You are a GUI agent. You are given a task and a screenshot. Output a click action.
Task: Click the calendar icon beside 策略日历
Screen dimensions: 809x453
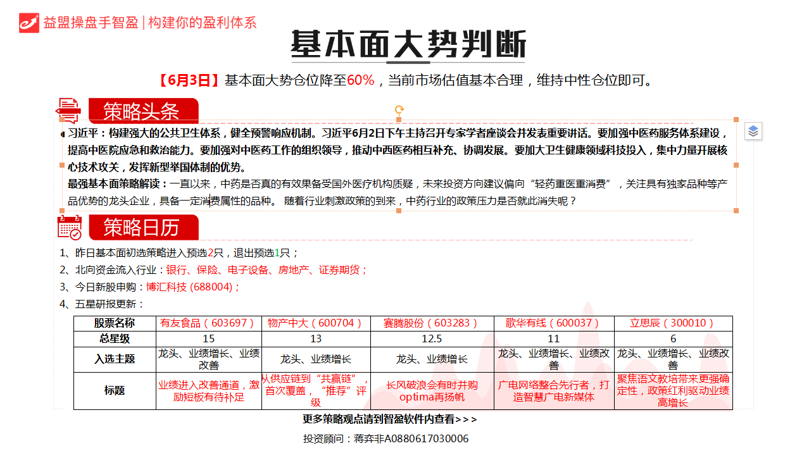pos(69,227)
